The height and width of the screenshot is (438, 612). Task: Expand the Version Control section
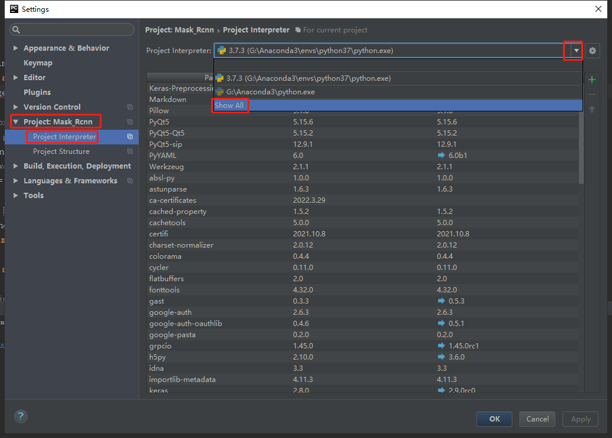pos(15,107)
